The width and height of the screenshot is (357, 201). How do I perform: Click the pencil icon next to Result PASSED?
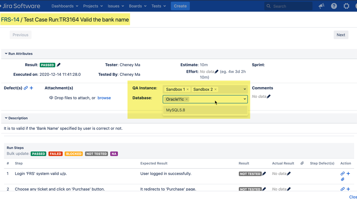(59, 65)
